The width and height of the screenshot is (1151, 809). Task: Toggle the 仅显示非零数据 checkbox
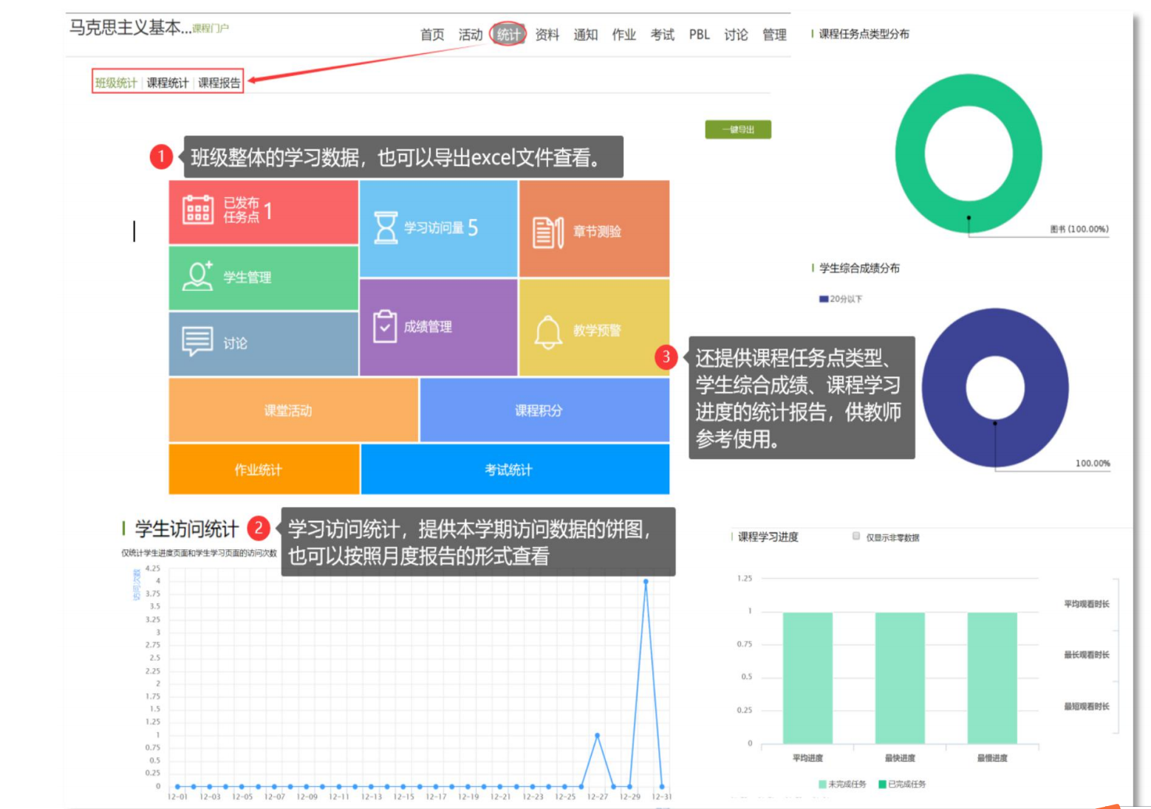[x=856, y=536]
